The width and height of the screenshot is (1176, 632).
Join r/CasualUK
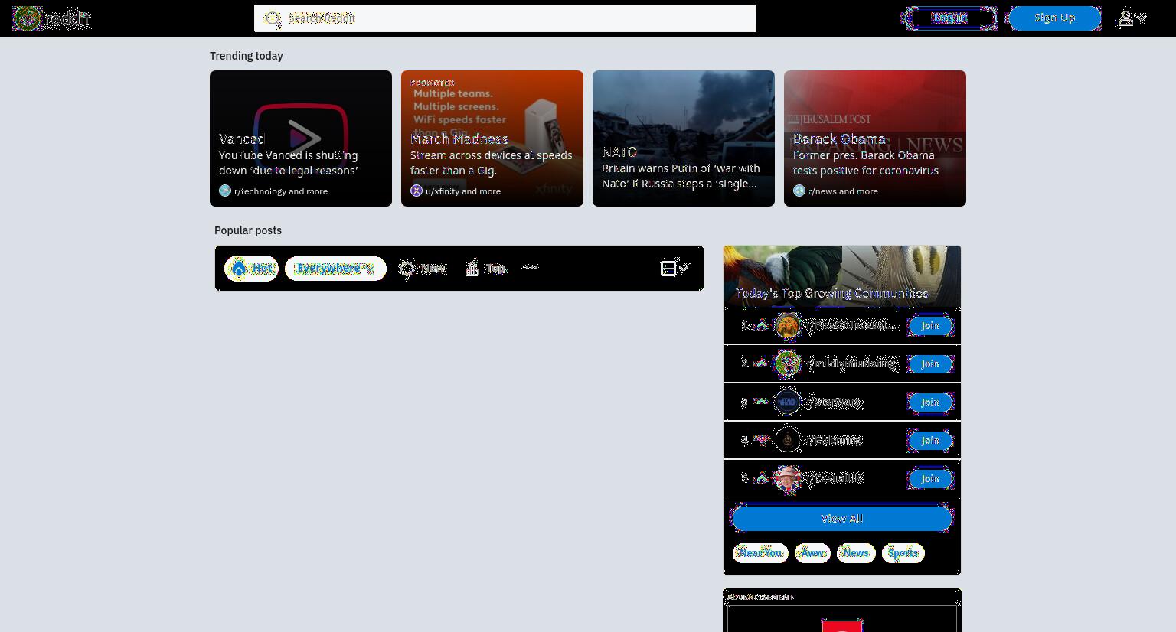point(930,479)
